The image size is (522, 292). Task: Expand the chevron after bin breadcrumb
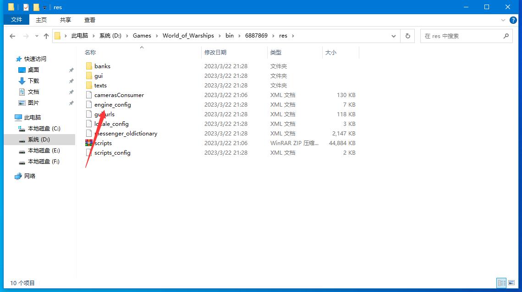[239, 36]
